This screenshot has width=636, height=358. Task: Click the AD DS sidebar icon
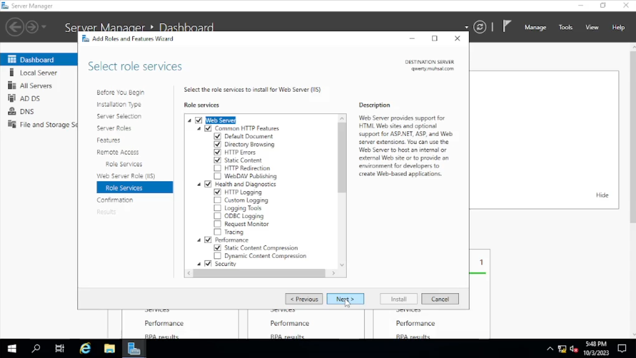(12, 99)
